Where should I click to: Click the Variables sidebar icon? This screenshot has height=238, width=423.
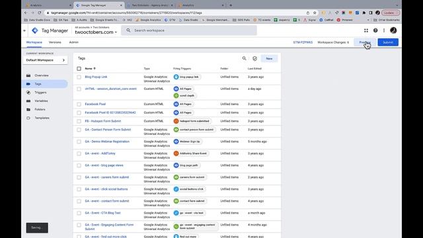(28, 101)
